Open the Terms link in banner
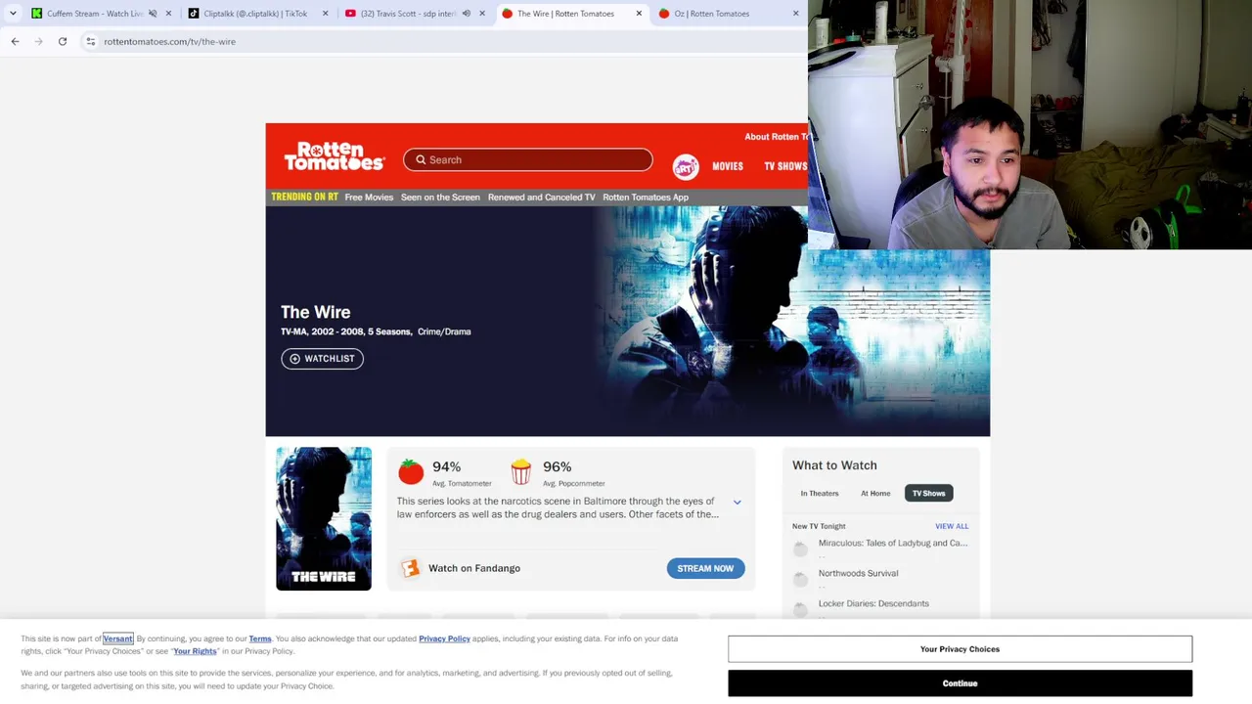The width and height of the screenshot is (1252, 704). tap(260, 639)
